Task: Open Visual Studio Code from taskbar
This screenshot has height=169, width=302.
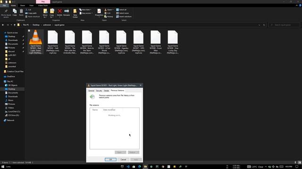Action: [x=128, y=167]
